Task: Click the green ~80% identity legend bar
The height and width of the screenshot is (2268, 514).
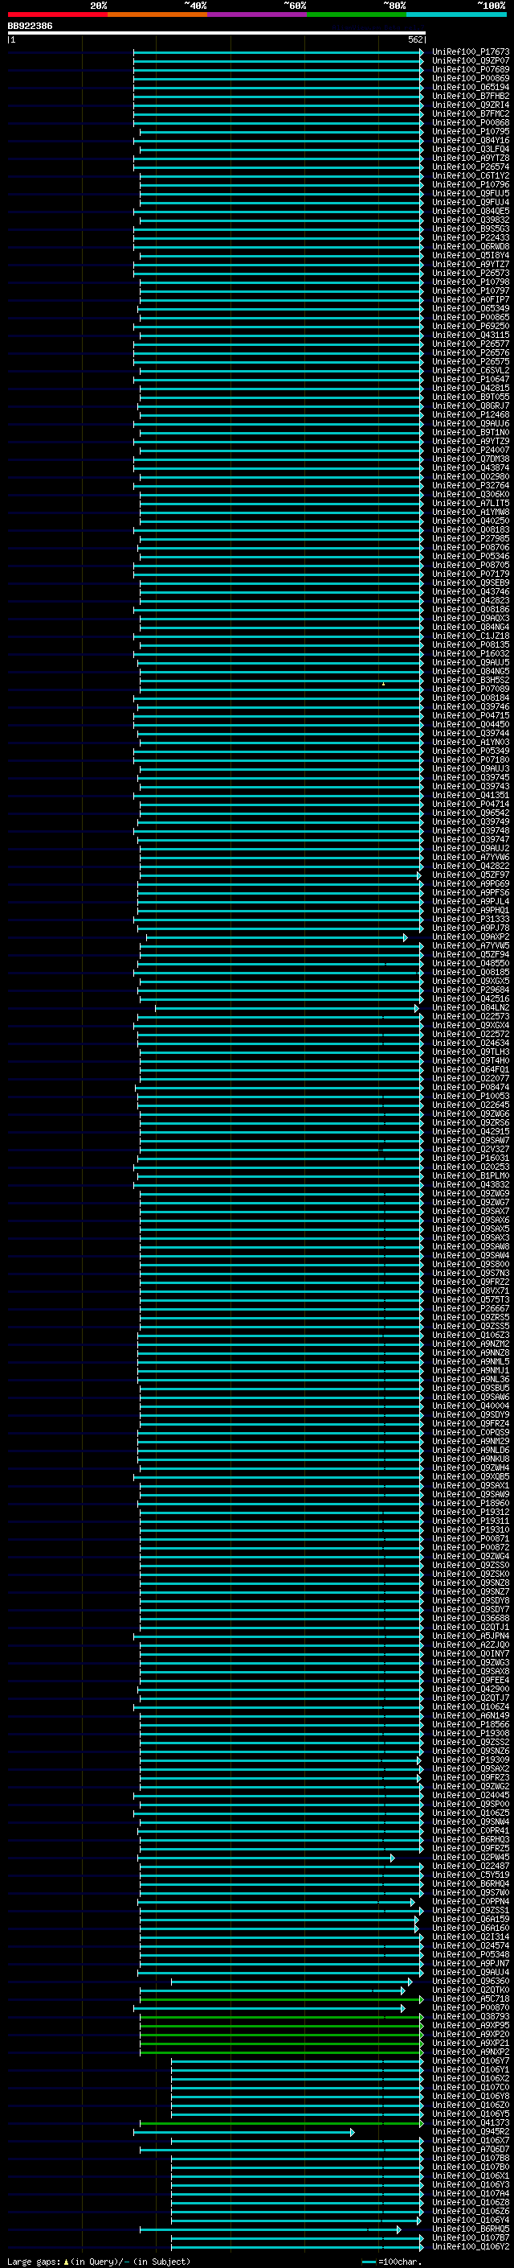Action: tap(357, 14)
